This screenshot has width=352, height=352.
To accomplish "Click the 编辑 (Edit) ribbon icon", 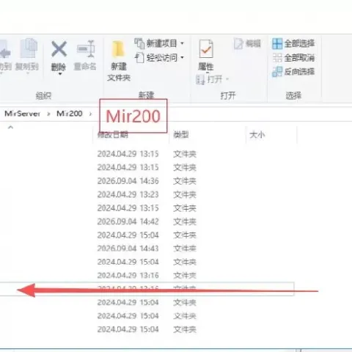I will (238, 44).
